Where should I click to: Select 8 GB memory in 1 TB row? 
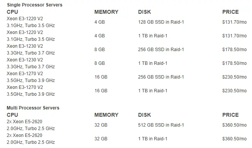point(100,63)
